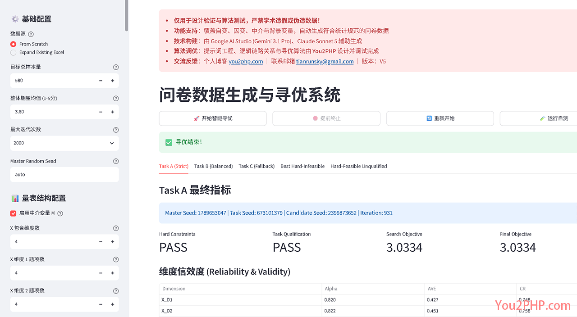This screenshot has height=317, width=577.
Task: Decrease X 维度 1 题项数 with minus
Action: (101, 273)
